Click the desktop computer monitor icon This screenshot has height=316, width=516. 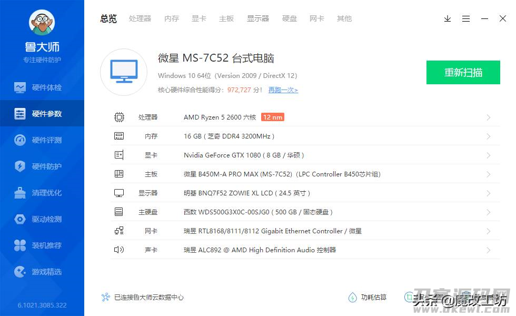click(x=124, y=72)
